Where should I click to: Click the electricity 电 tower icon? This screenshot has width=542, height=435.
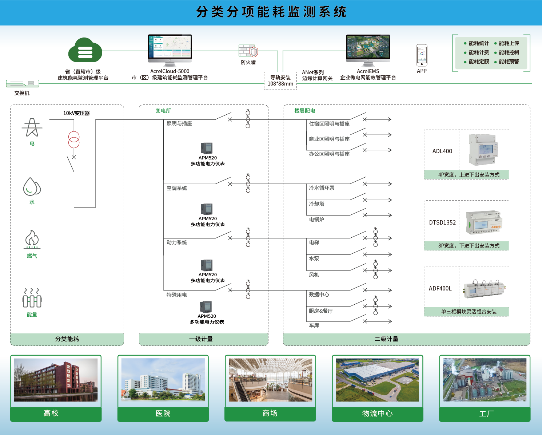tap(32, 127)
